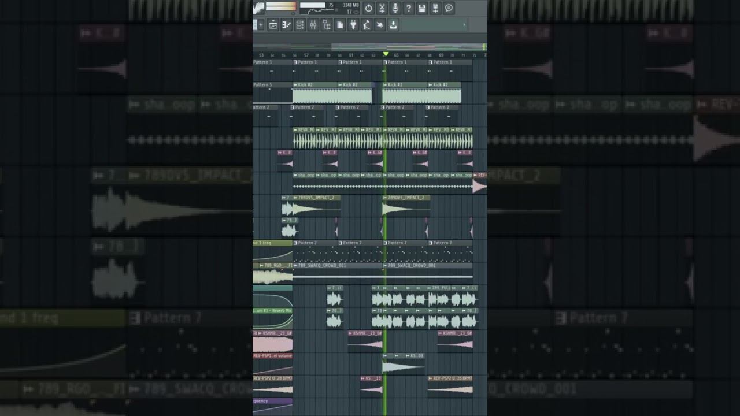Open the KS_13 clip menu
Viewport: 740px width, 416px height.
[x=364, y=378]
